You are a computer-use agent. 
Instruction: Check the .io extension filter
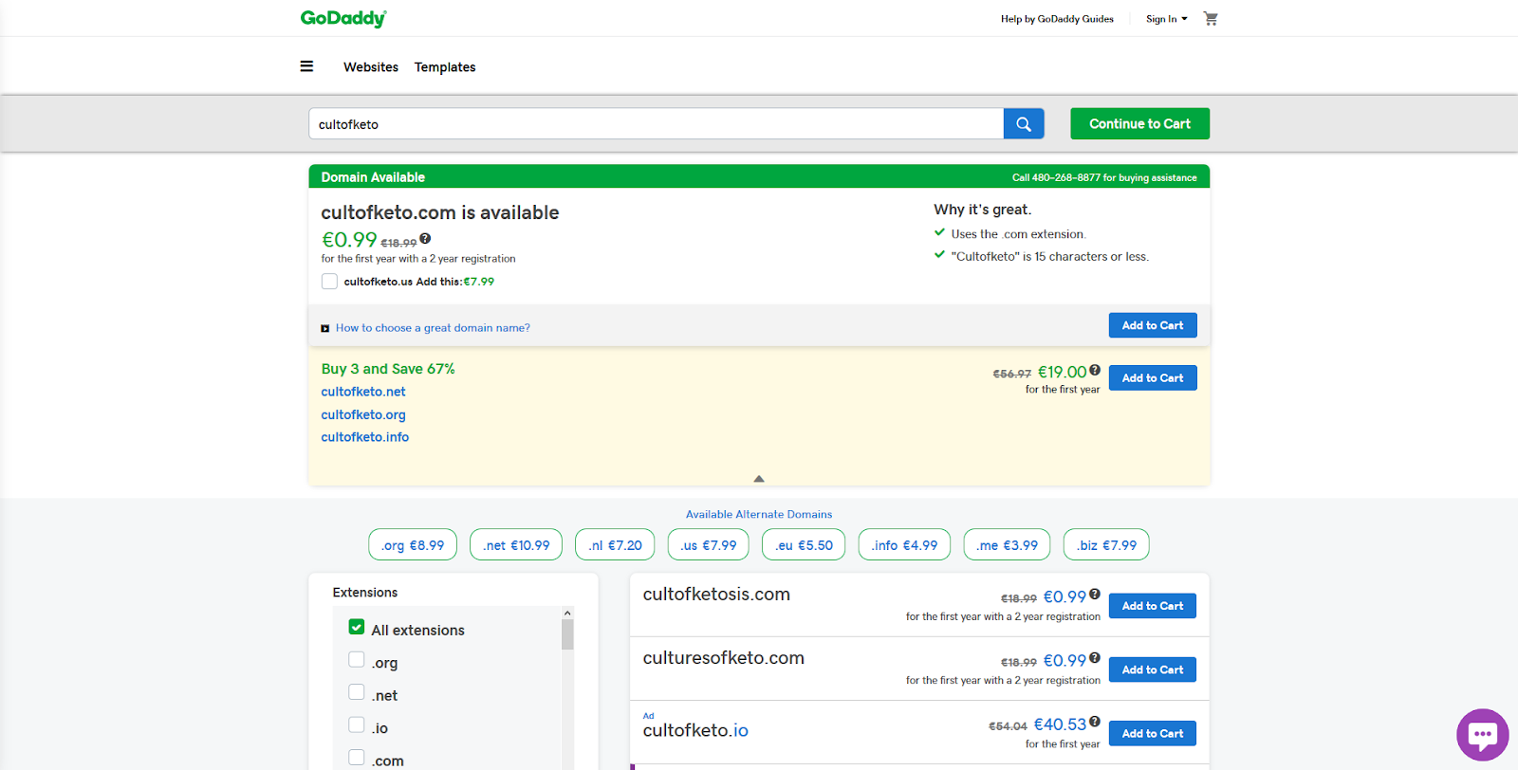[x=357, y=725]
